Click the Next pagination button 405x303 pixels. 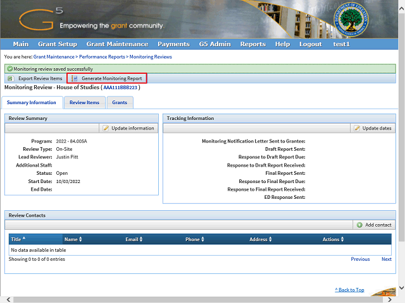386,259
